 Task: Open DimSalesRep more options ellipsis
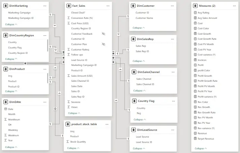172,39
